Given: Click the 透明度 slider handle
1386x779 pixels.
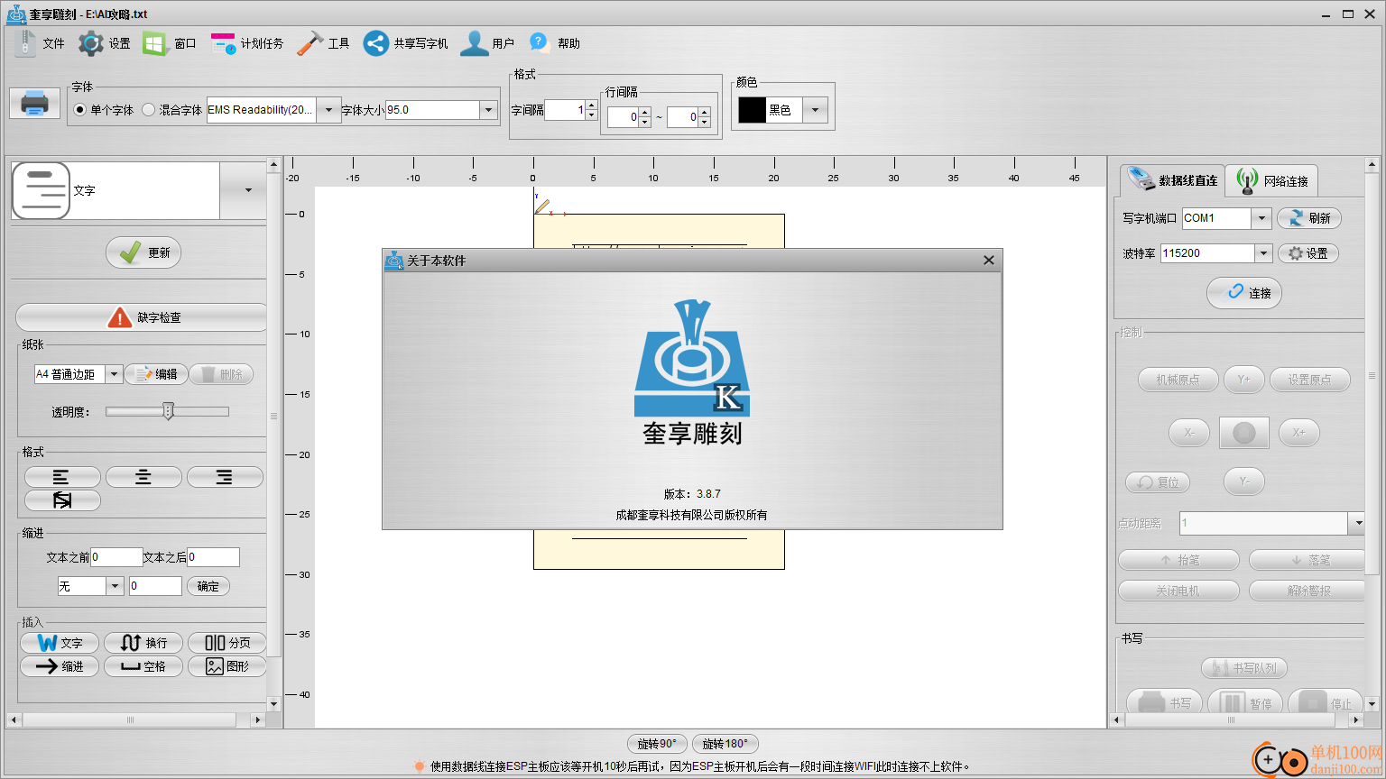Looking at the screenshot, I should point(168,411).
